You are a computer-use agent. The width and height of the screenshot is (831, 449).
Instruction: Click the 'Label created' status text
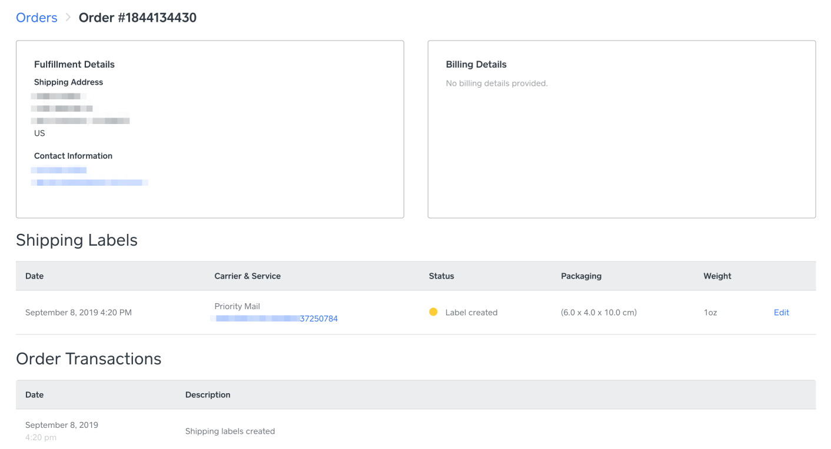(x=471, y=312)
